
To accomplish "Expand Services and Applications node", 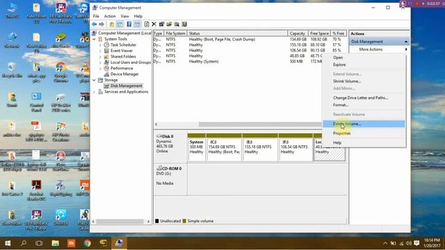I will (95, 92).
